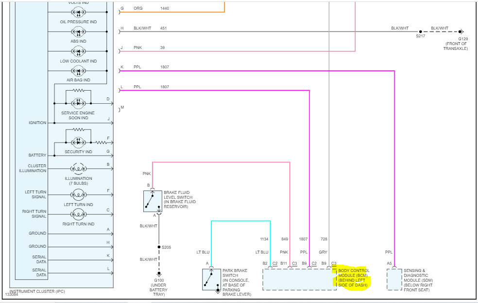478x303 pixels.
Task: Select the service engine soon LED symbol
Action: coord(78,103)
